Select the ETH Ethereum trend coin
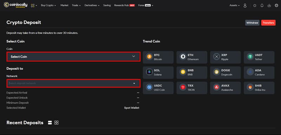The height and width of the screenshot is (135, 281). [x=192, y=57]
